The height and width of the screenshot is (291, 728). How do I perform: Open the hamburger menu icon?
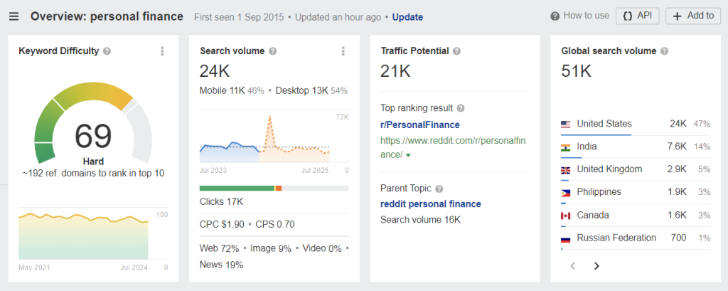coord(14,17)
